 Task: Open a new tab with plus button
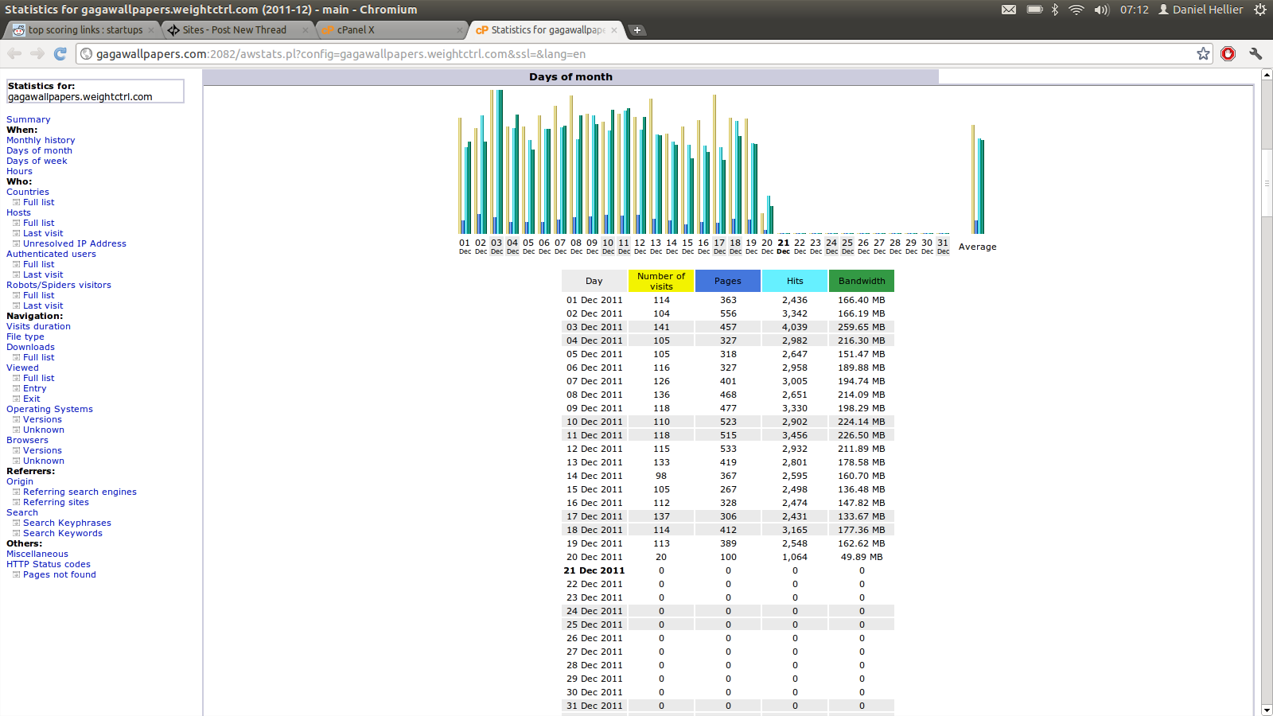click(x=636, y=30)
